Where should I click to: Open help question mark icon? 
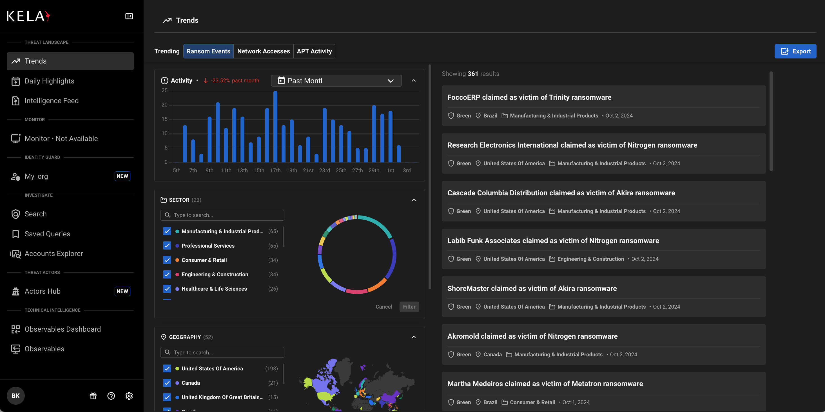(x=111, y=396)
